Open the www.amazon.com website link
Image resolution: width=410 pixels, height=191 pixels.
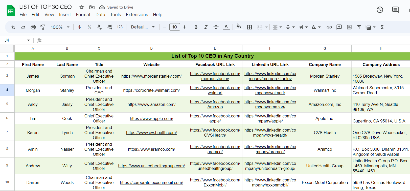coord(151,104)
